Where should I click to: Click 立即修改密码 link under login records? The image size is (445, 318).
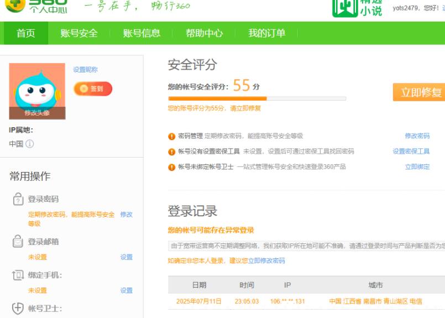pos(266,260)
